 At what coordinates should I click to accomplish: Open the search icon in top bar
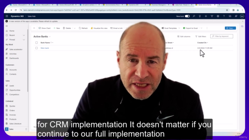coord(194,16)
